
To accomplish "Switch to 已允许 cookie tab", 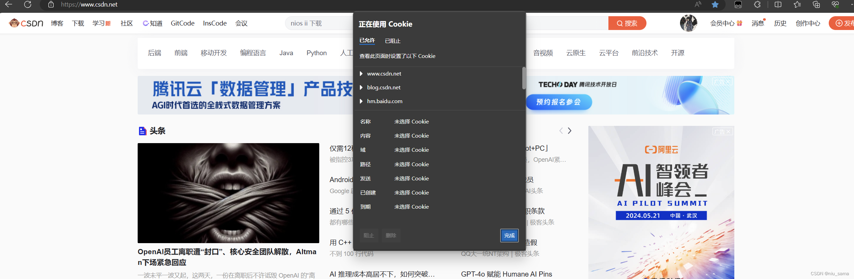I will point(367,40).
